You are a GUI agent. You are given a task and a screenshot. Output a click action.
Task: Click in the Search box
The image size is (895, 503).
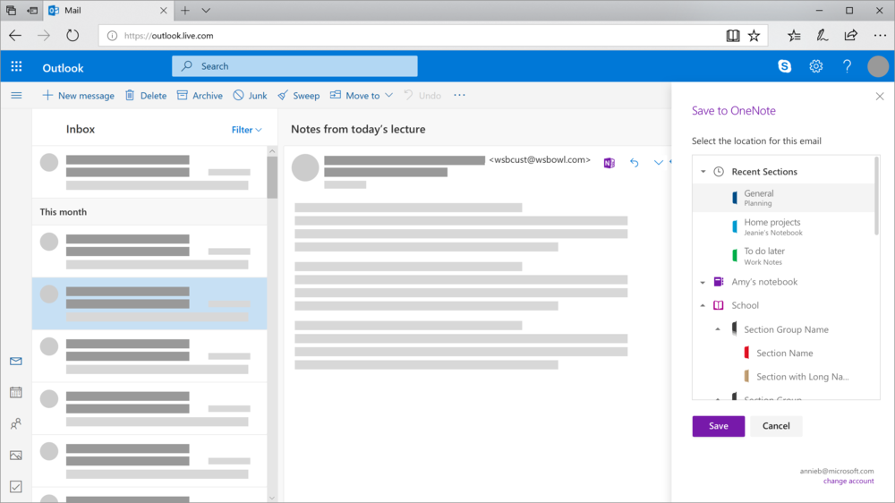tap(294, 66)
